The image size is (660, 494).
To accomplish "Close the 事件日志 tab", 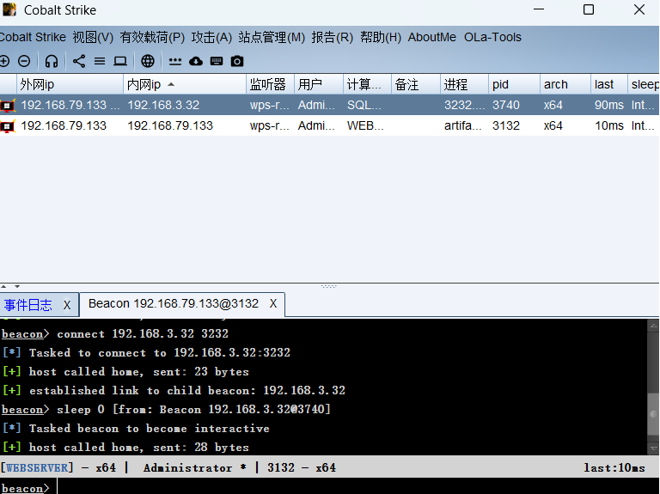I will (x=67, y=305).
